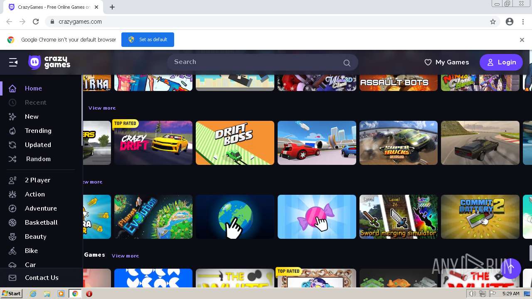532x299 pixels.
Task: Click the Bike bicycle icon
Action: 12,251
